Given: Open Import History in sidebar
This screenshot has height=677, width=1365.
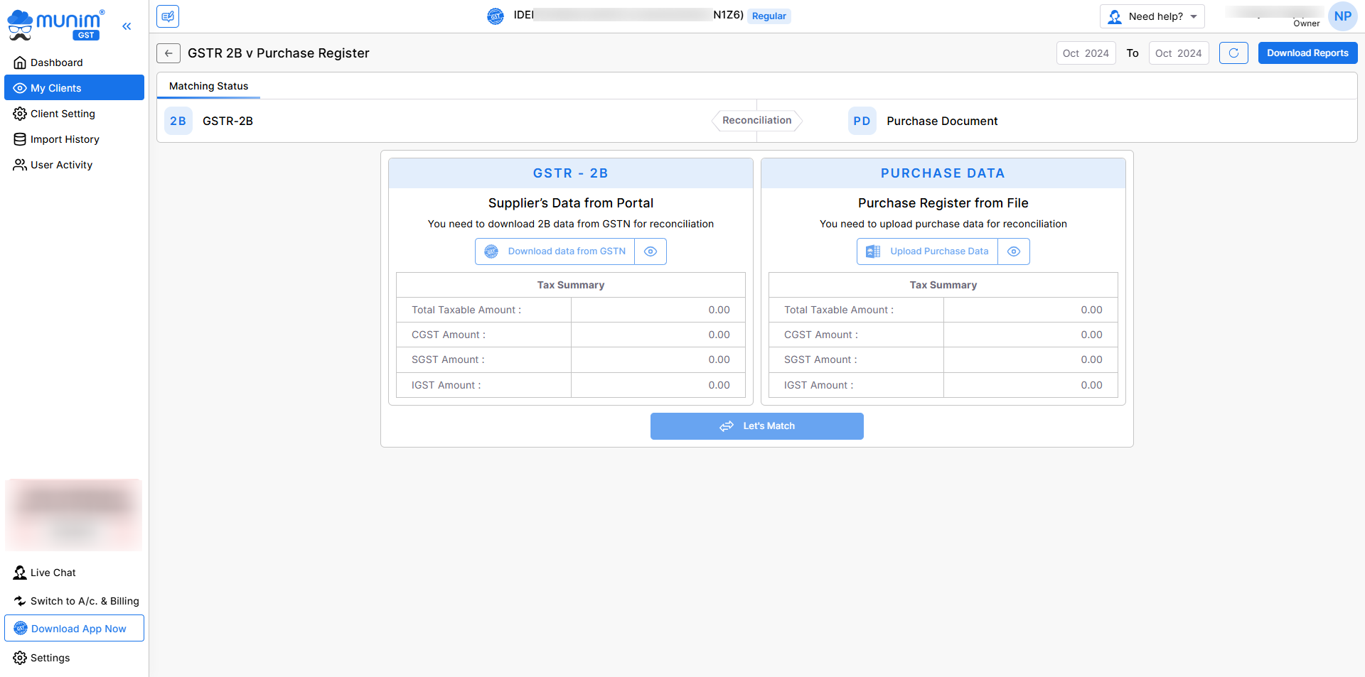Looking at the screenshot, I should tap(65, 139).
